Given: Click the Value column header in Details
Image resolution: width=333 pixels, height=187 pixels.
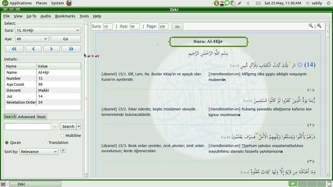Looking at the screenshot, I should [59, 66].
